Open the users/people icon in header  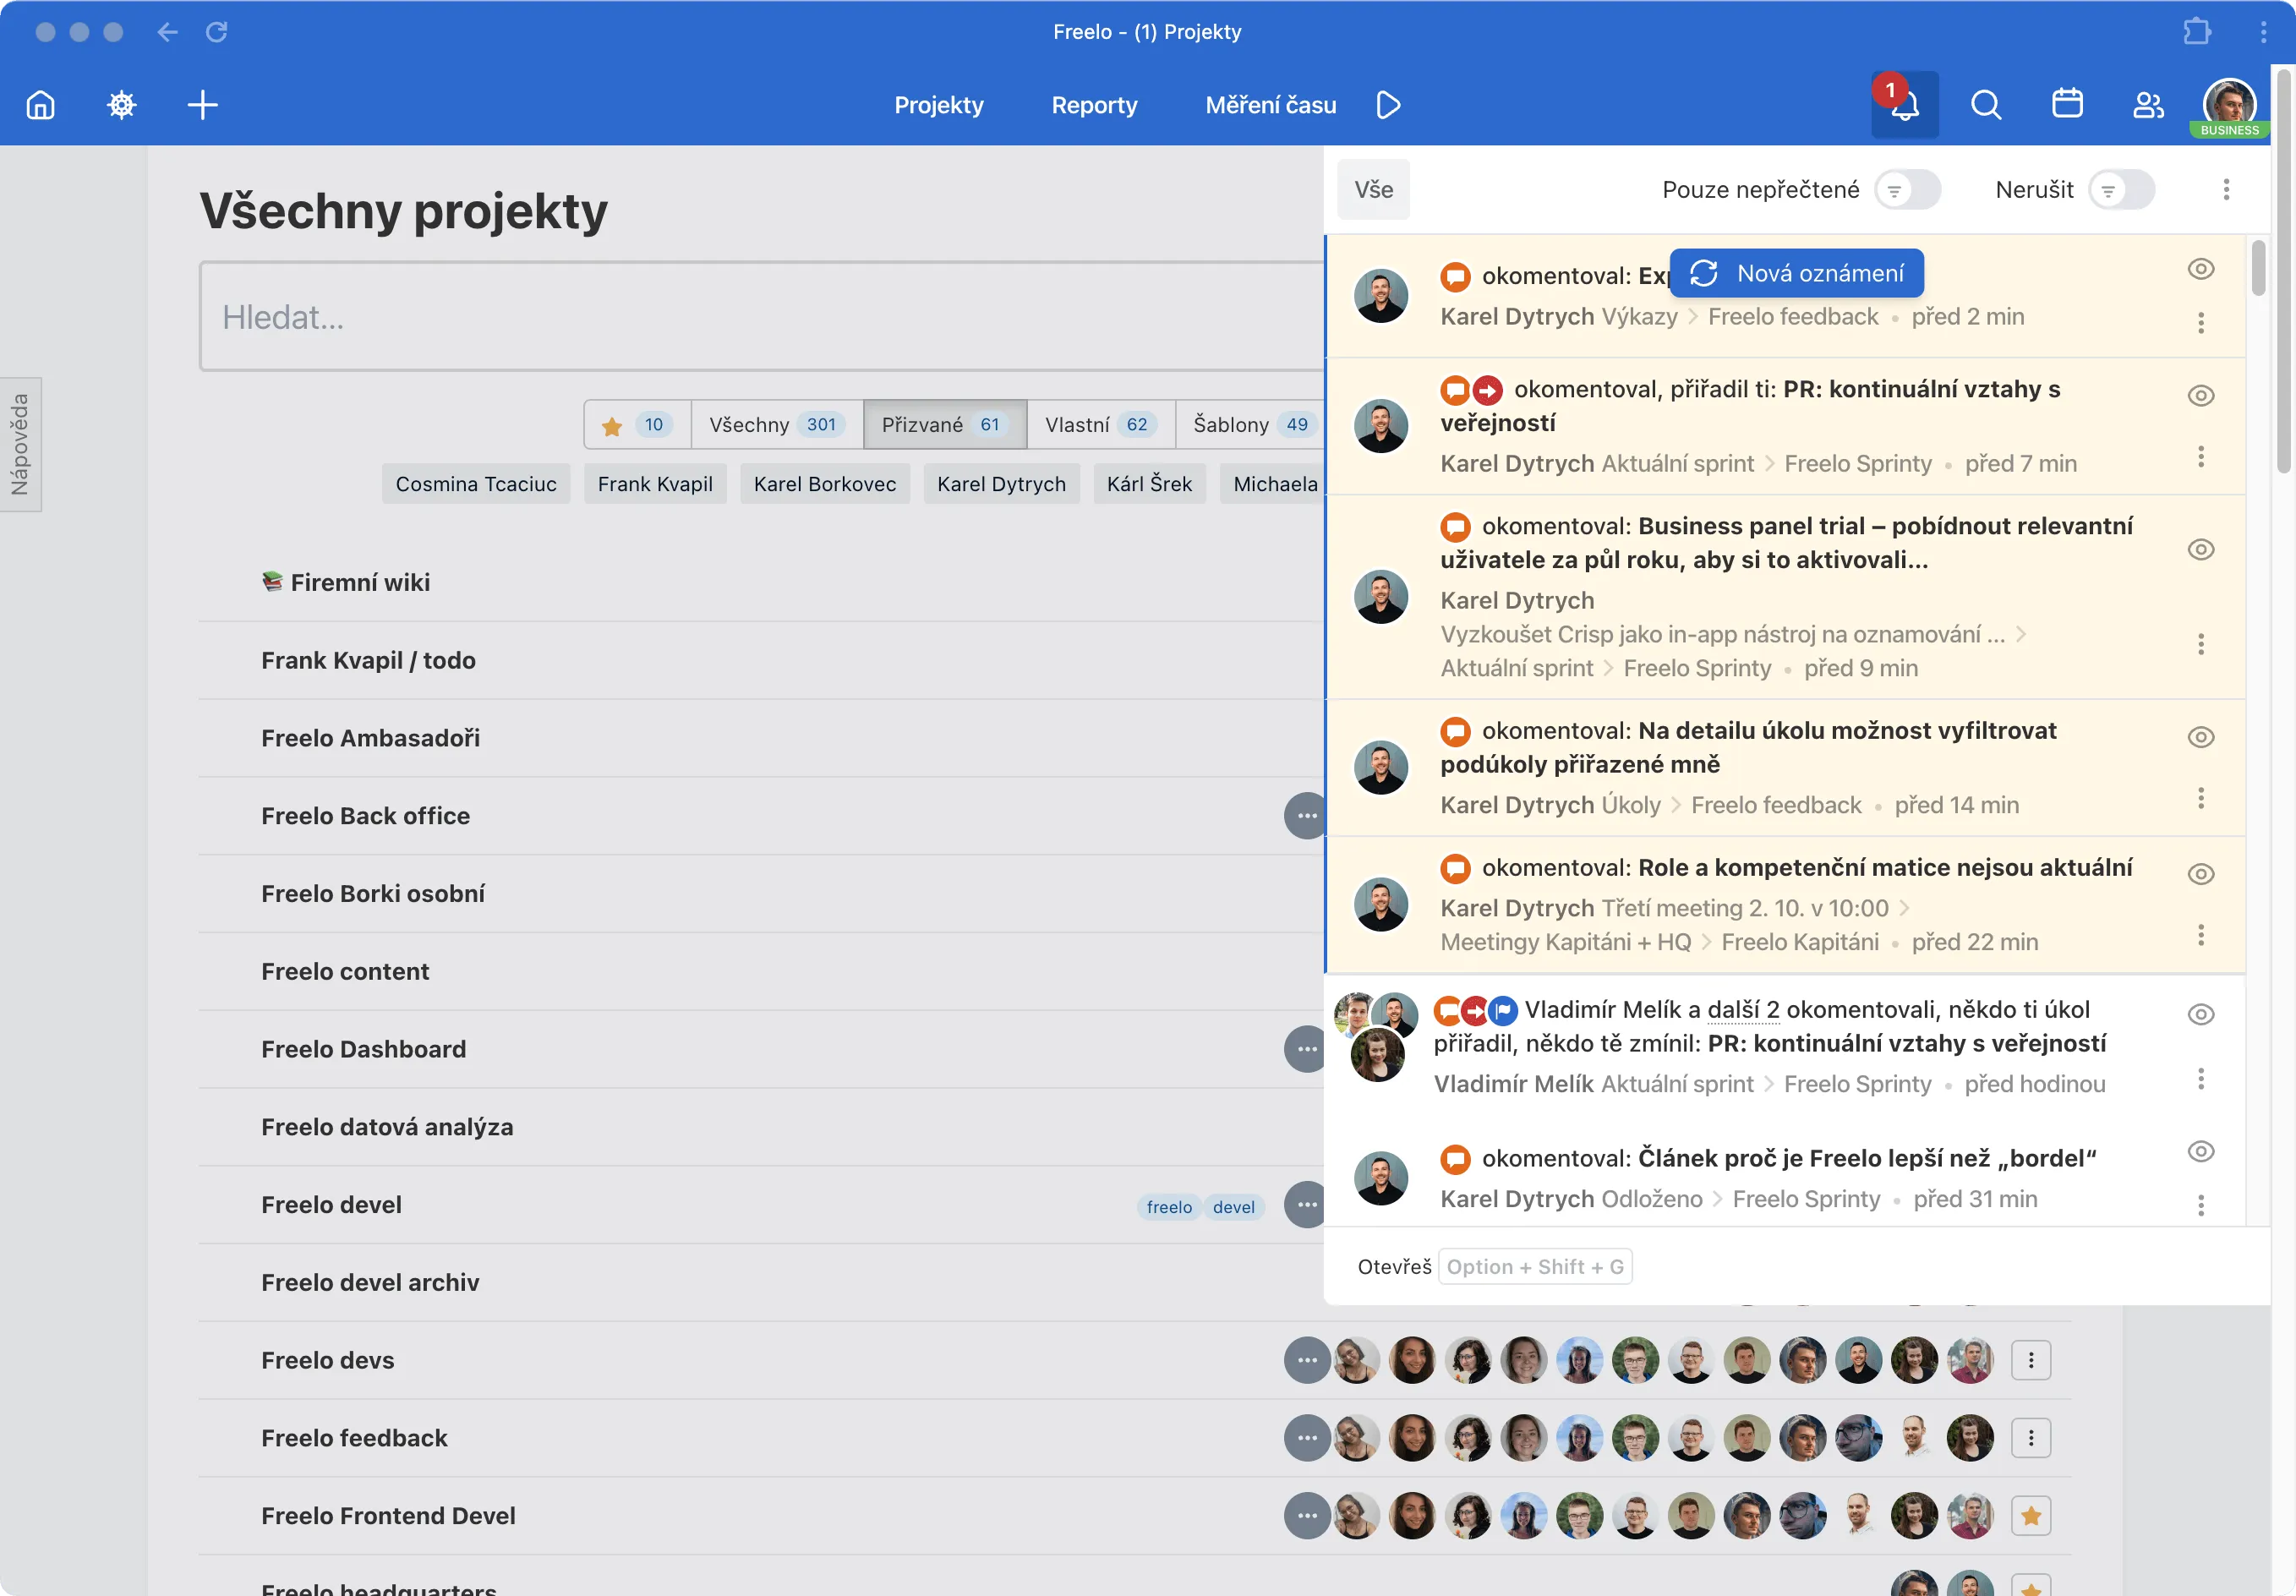click(2148, 105)
